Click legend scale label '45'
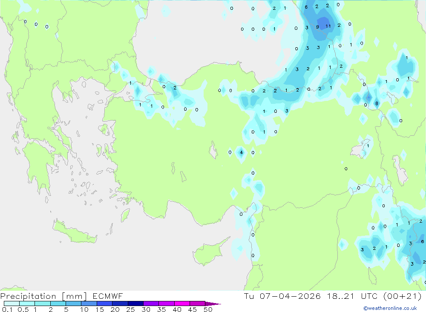Viewport: 426px width, 312px height. [193, 309]
